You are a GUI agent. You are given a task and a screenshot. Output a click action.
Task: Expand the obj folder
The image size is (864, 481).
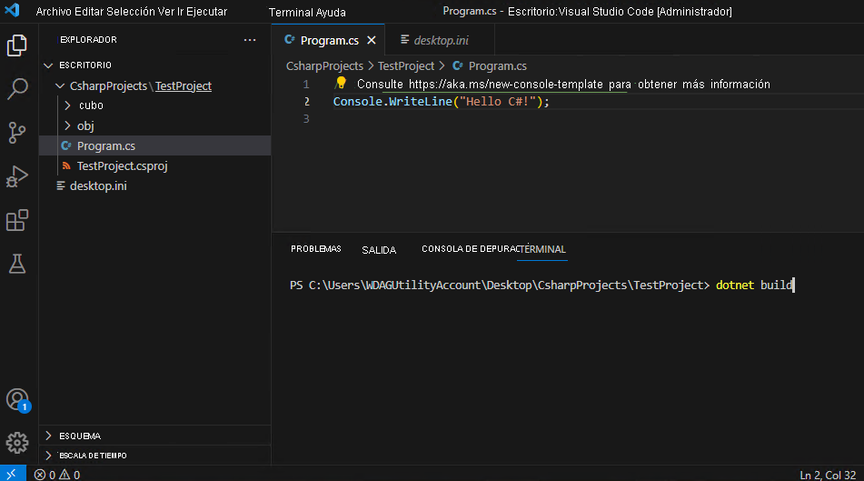68,125
